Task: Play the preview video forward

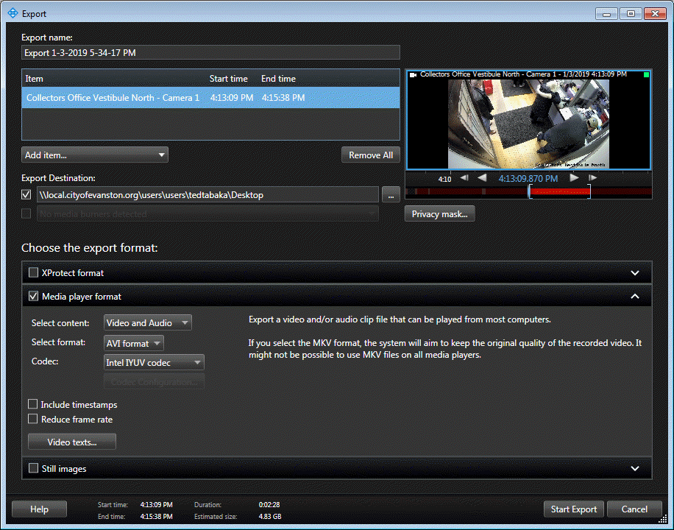Action: point(574,177)
